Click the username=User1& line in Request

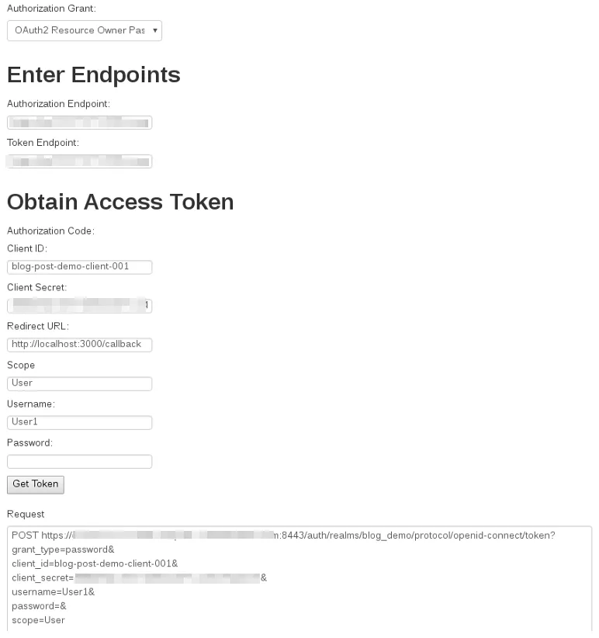[54, 592]
